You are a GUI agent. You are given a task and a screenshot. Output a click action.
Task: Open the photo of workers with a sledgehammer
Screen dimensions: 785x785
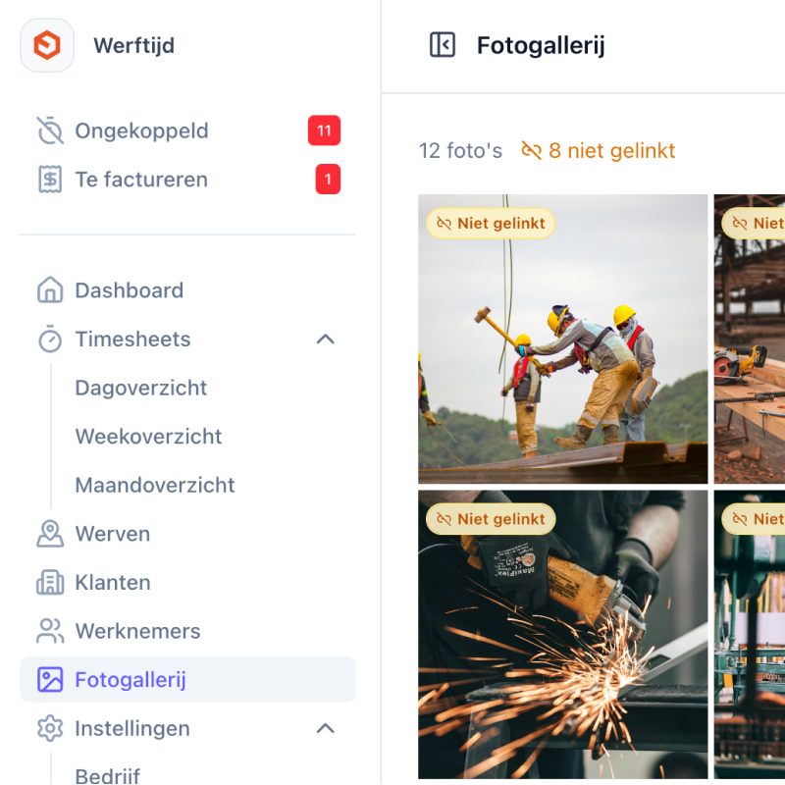[562, 339]
